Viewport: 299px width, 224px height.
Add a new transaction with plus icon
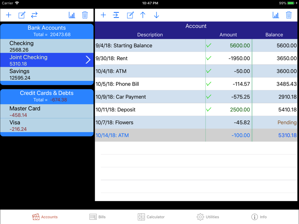103,15
